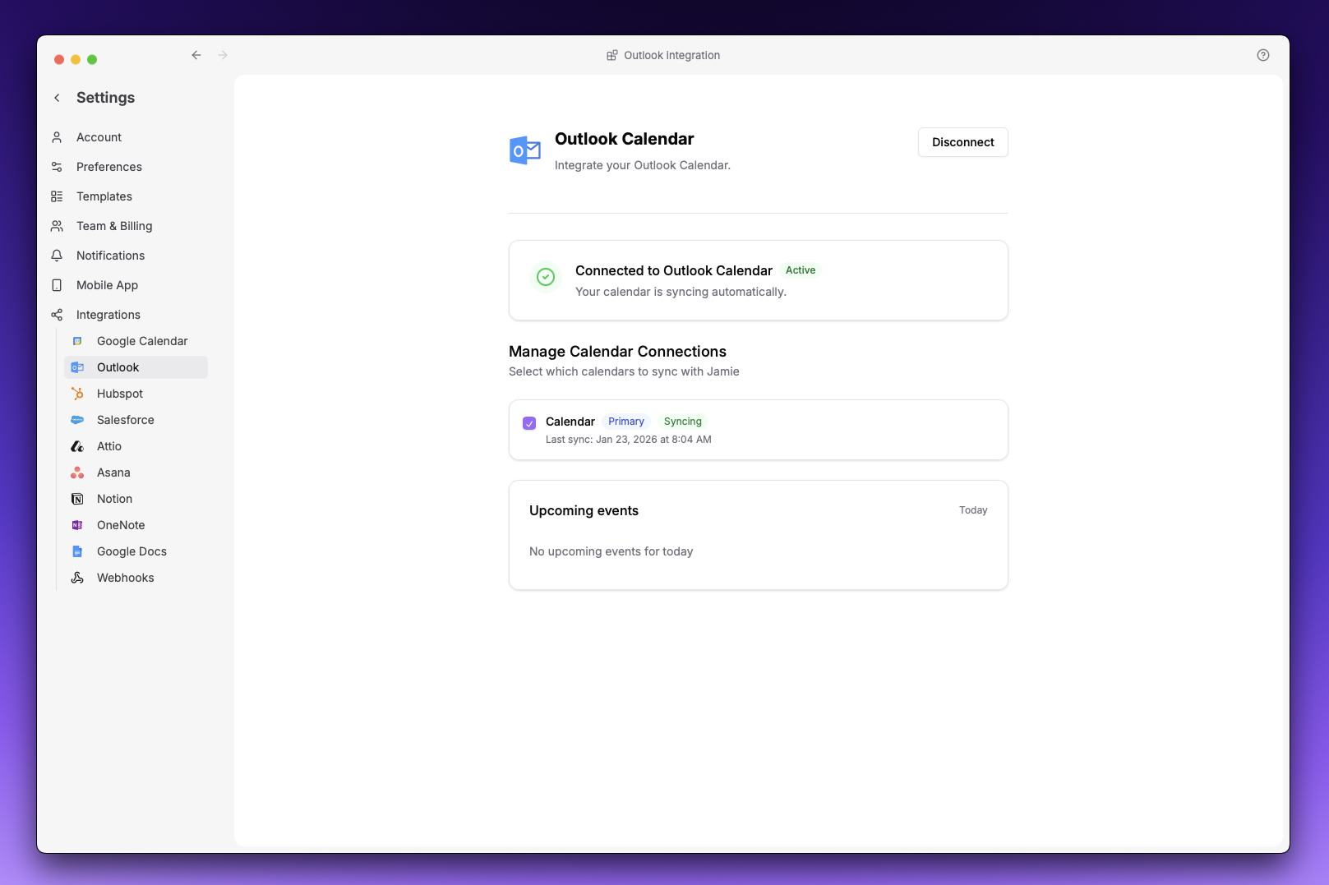Screen dimensions: 1329x885
Task: Open the Outlook Calendar logo icon
Action: tap(524, 150)
